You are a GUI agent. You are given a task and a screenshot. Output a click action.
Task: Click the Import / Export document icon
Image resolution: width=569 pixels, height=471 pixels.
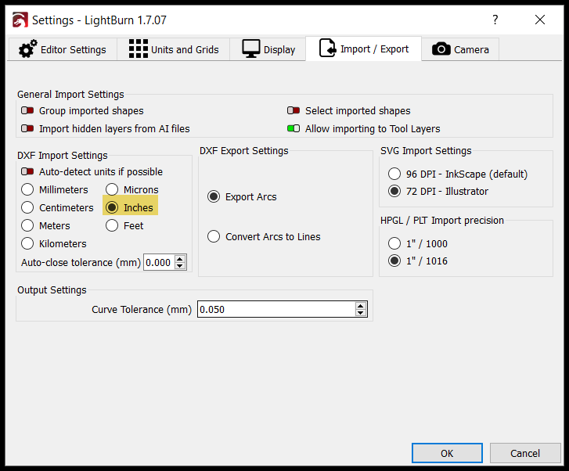pyautogui.click(x=327, y=49)
